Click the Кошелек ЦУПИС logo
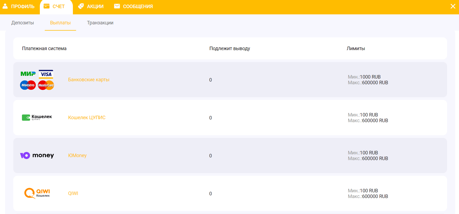 click(x=37, y=117)
